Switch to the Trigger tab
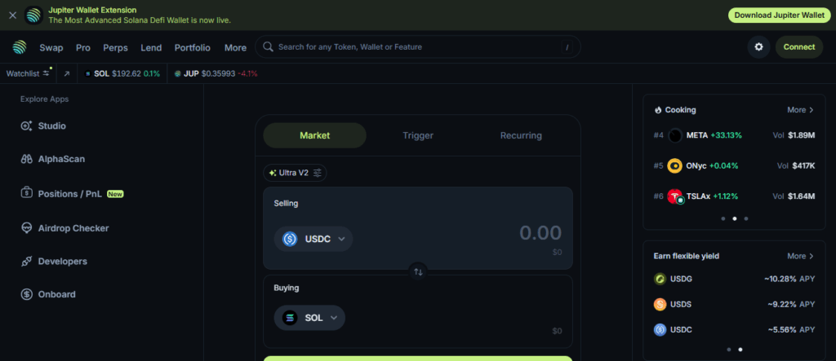The image size is (836, 361). coord(418,136)
